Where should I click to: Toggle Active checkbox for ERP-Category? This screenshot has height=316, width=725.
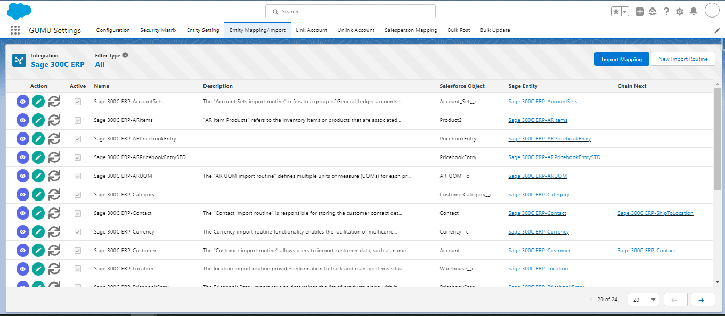[x=78, y=195]
